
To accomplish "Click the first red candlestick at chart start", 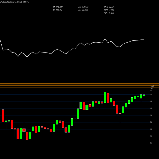I will pos(3,116).
